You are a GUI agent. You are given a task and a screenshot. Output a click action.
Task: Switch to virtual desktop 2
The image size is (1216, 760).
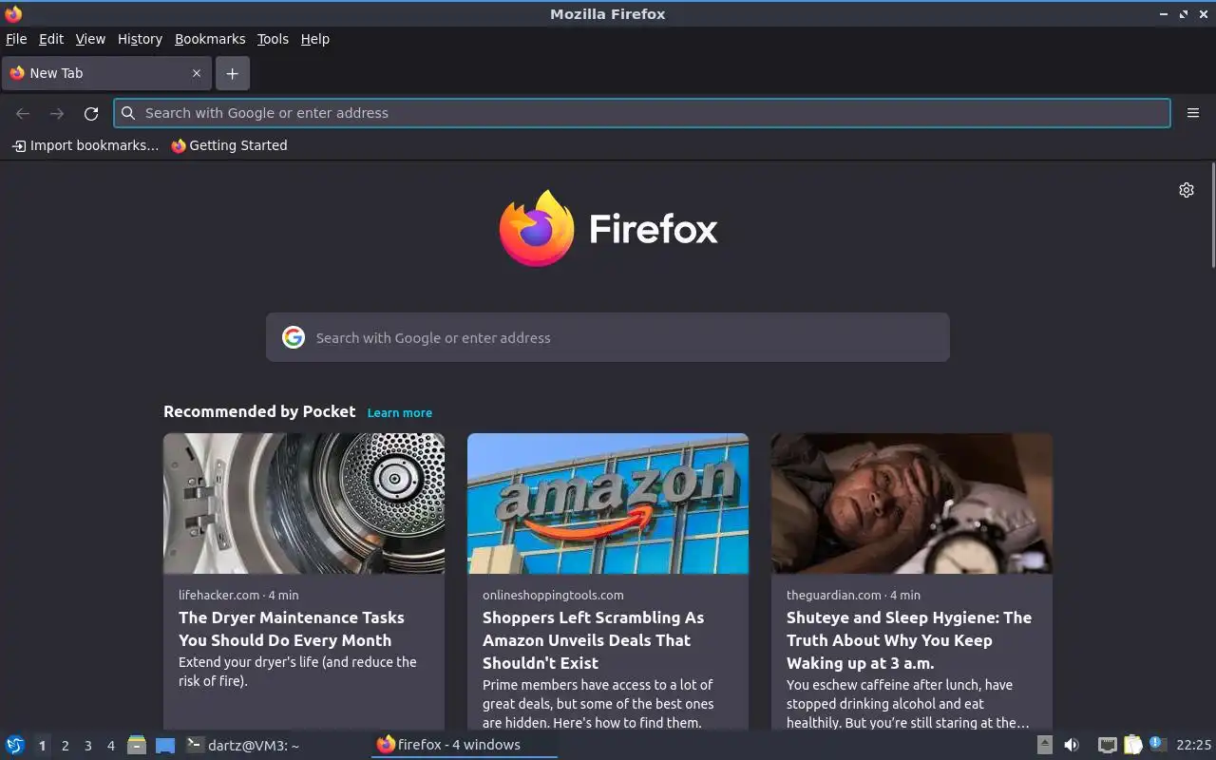65,746
